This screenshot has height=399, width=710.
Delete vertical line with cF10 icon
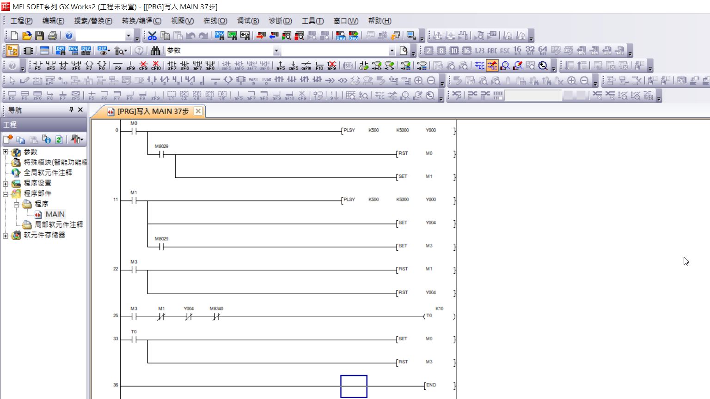(x=156, y=66)
